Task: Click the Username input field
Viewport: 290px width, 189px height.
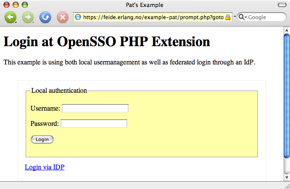Action: tap(95, 108)
